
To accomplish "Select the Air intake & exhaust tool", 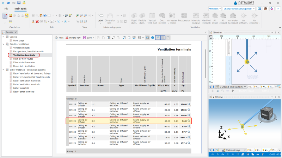I will pos(233,19).
